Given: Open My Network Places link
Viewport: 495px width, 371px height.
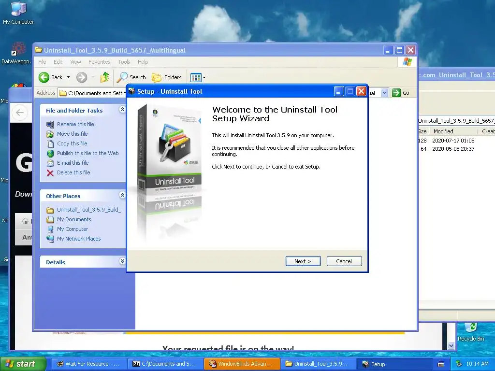Looking at the screenshot, I should [79, 239].
